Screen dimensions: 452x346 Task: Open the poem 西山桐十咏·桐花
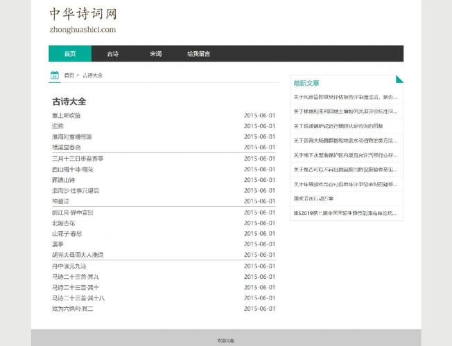tap(73, 170)
